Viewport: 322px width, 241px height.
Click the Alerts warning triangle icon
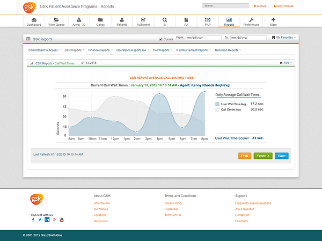(x=79, y=20)
